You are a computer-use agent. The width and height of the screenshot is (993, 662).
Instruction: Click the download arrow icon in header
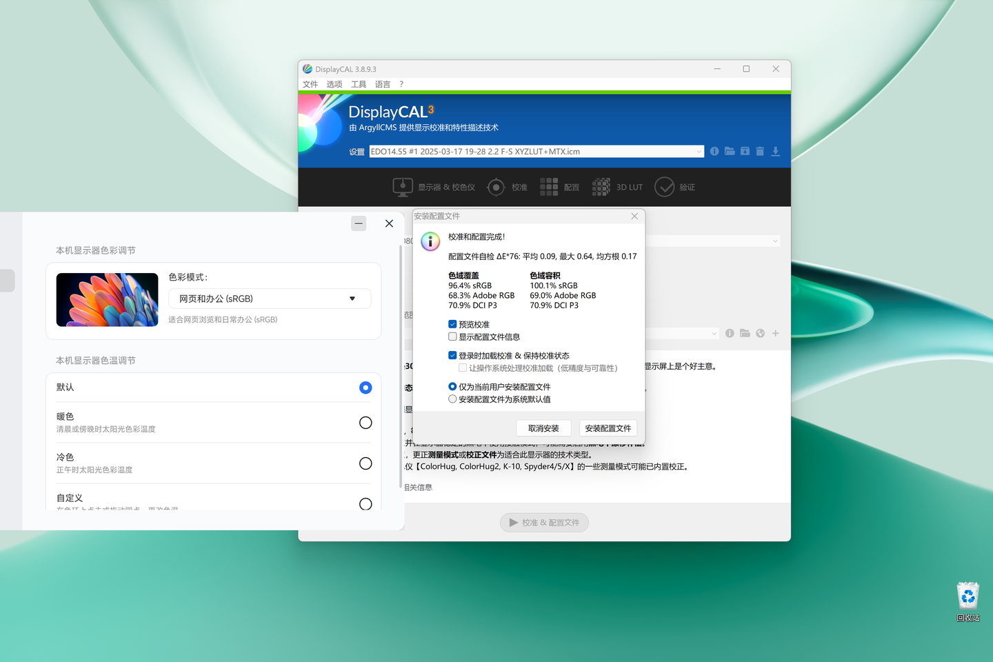[x=775, y=151]
